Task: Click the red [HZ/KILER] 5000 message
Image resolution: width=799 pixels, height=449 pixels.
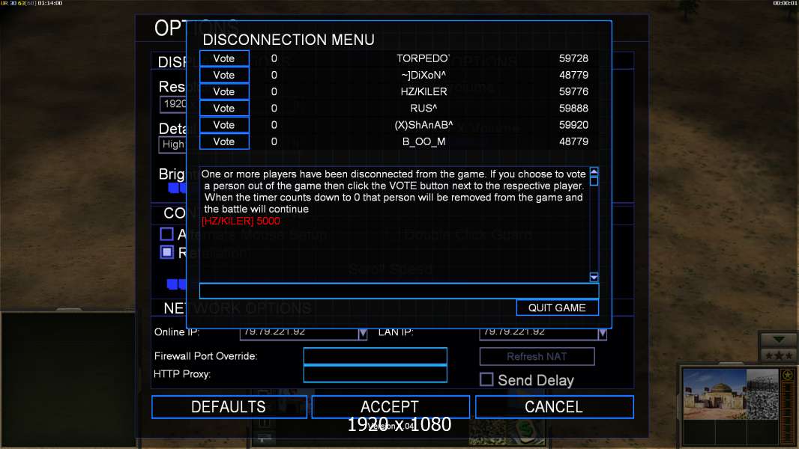Action: coord(241,221)
